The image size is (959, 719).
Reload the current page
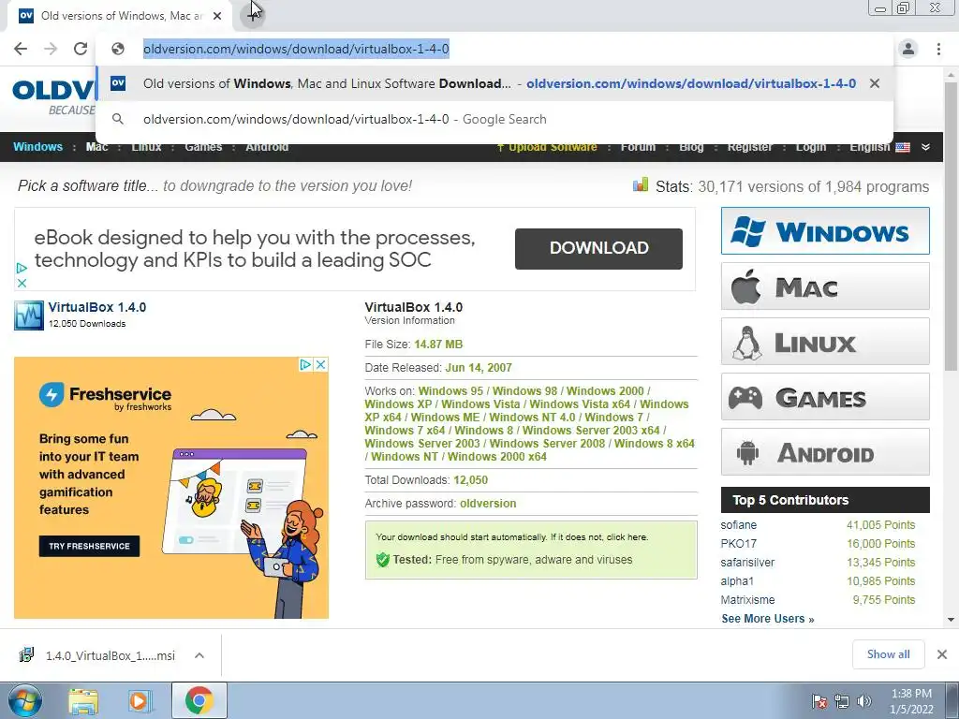[81, 49]
